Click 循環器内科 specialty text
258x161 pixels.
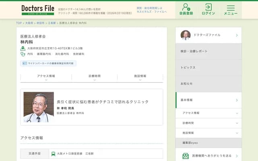click(44, 54)
